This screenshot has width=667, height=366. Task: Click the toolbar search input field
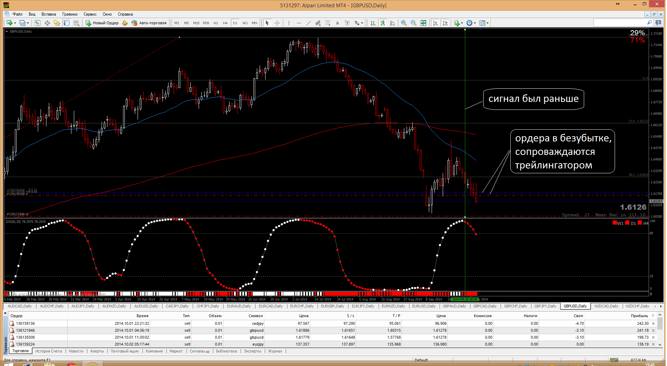620,23
